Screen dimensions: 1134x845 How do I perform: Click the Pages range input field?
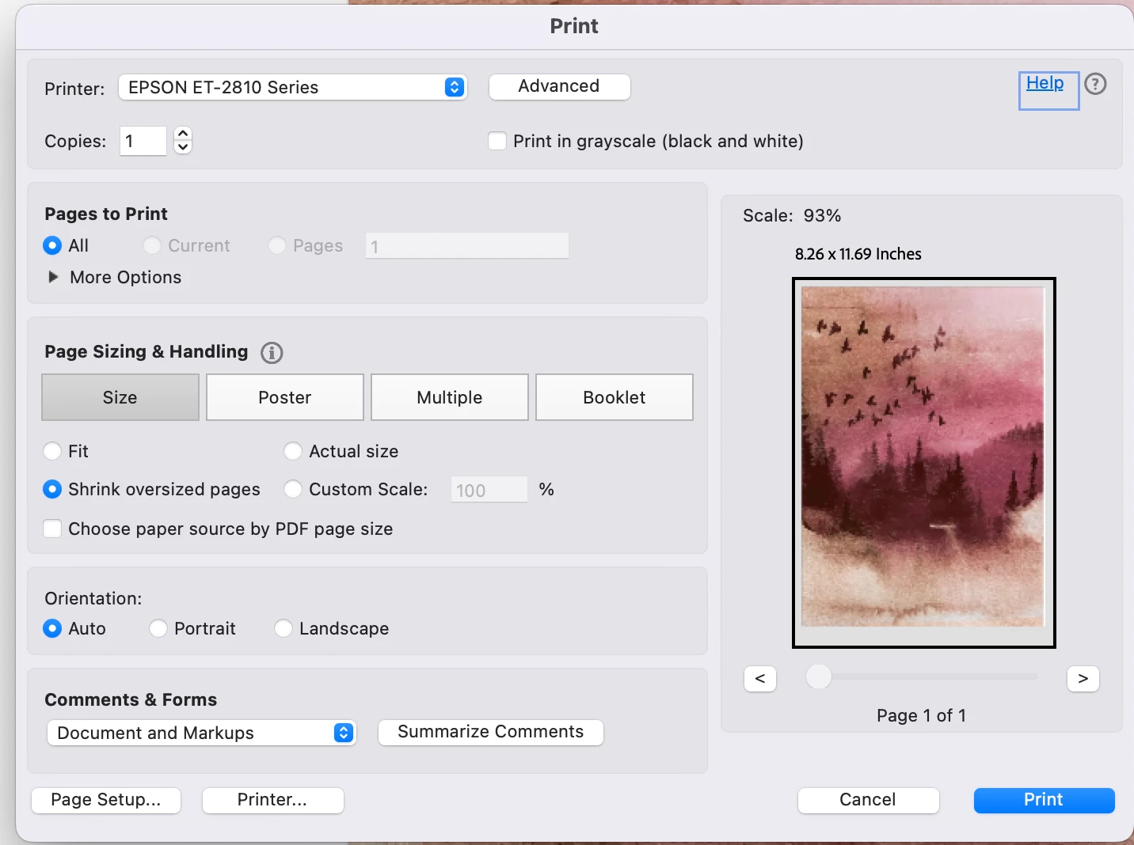click(467, 246)
